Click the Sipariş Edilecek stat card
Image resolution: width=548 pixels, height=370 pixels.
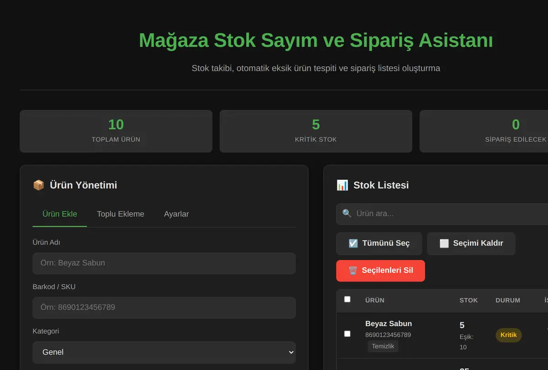pos(484,131)
